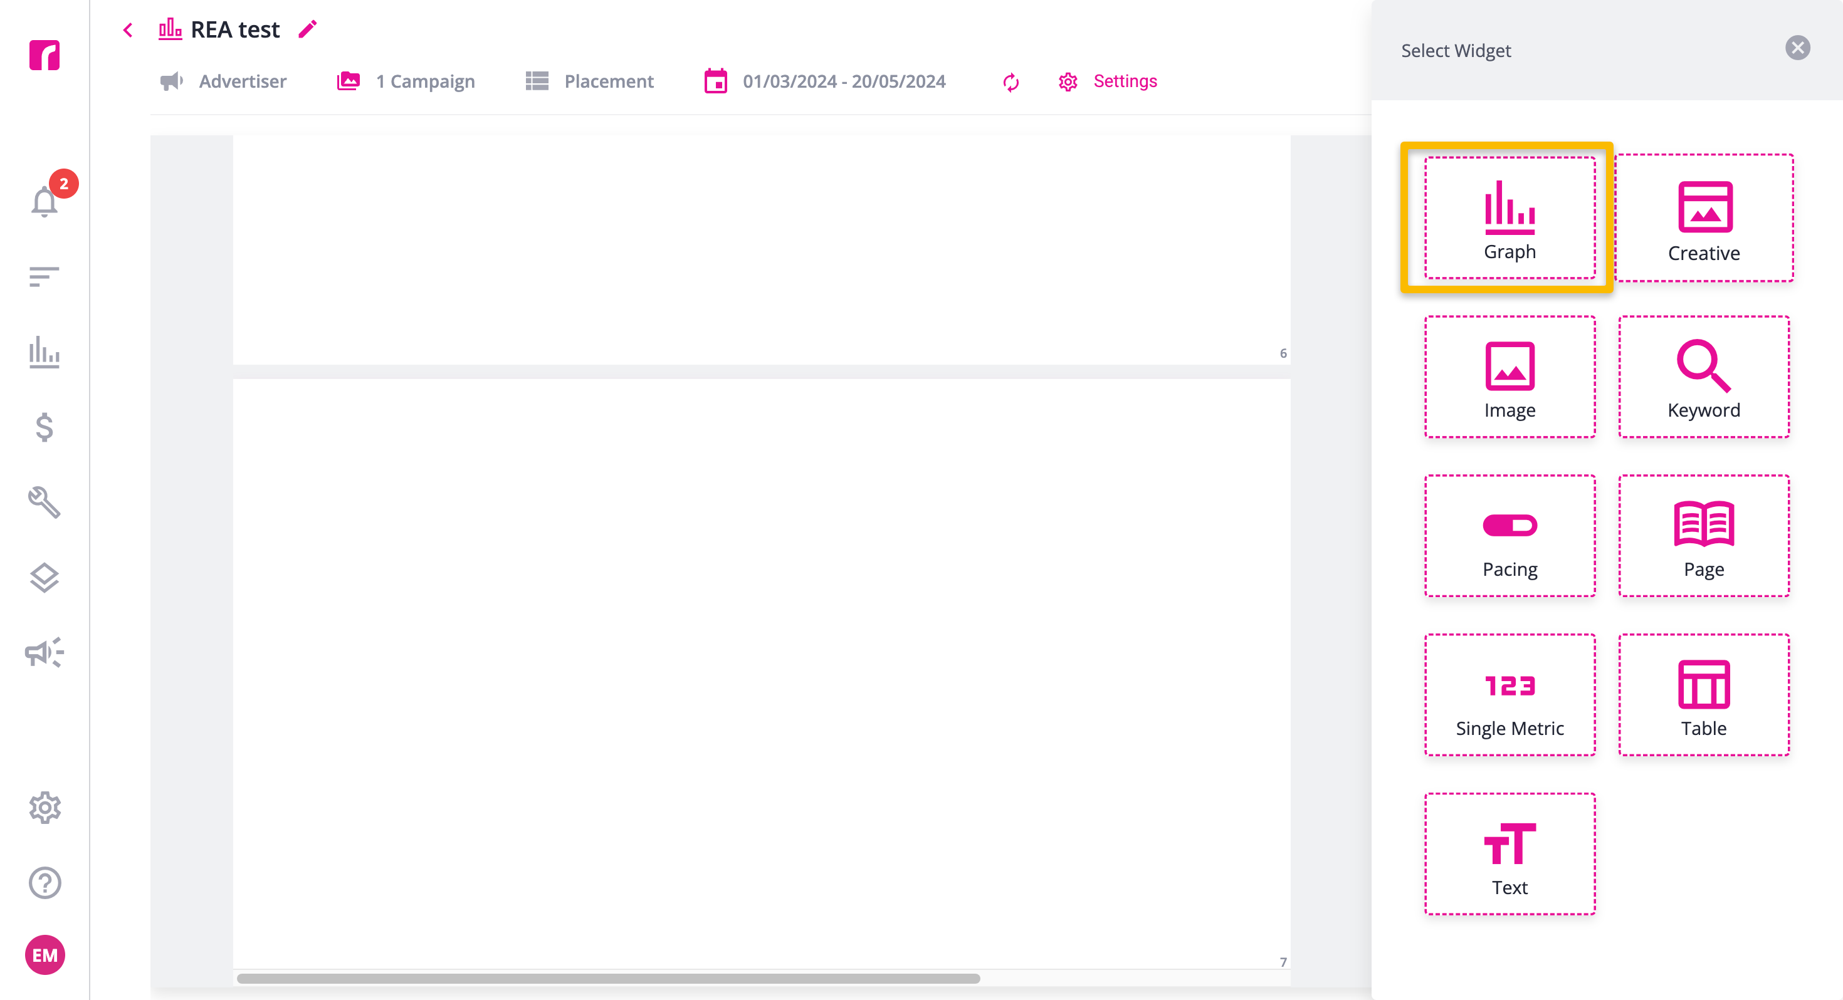Refresh the report data

tap(1011, 82)
